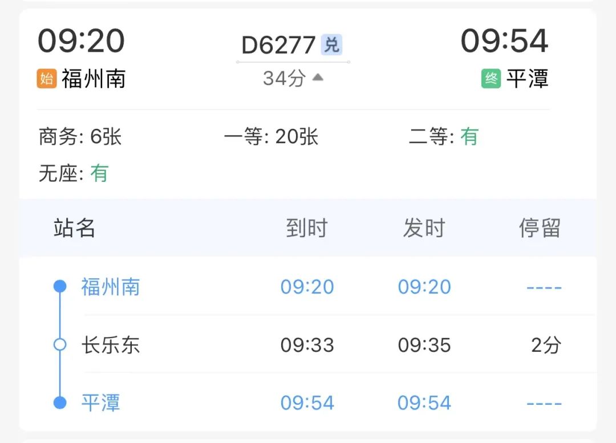The width and height of the screenshot is (616, 443).
Task: Tap the green 终 terminal station icon
Action: 491,79
